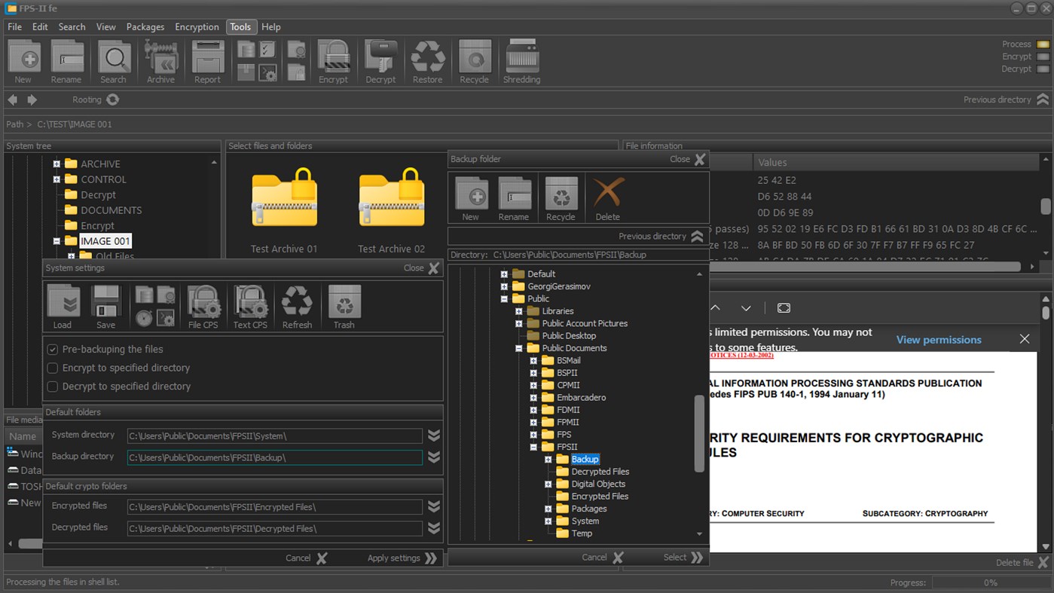
Task: Click the Restore toolbar icon
Action: (427, 60)
